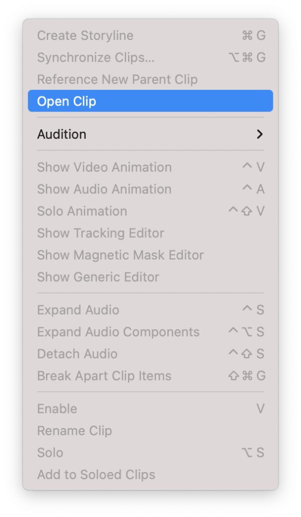Rename the selected clip
The image size is (301, 517).
(x=75, y=431)
